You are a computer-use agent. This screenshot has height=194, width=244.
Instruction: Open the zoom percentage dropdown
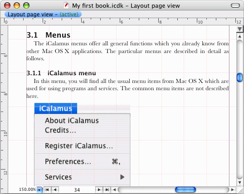tap(39, 190)
